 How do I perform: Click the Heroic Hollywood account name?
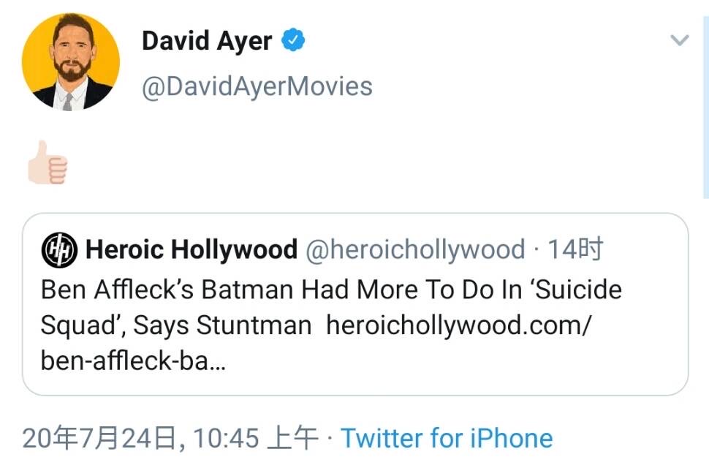pyautogui.click(x=192, y=250)
